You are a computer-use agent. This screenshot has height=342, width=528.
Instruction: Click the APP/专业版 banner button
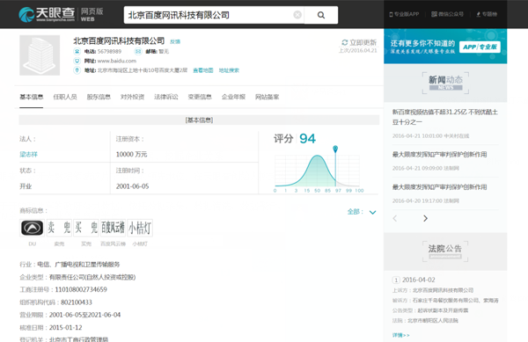click(480, 47)
